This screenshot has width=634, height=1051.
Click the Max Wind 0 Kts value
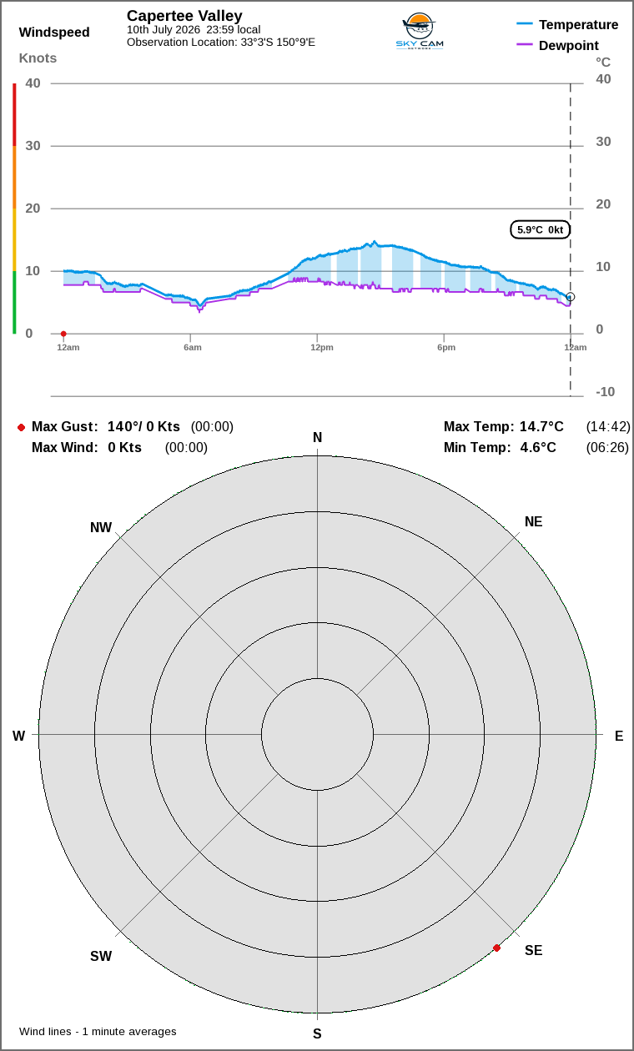[125, 448]
